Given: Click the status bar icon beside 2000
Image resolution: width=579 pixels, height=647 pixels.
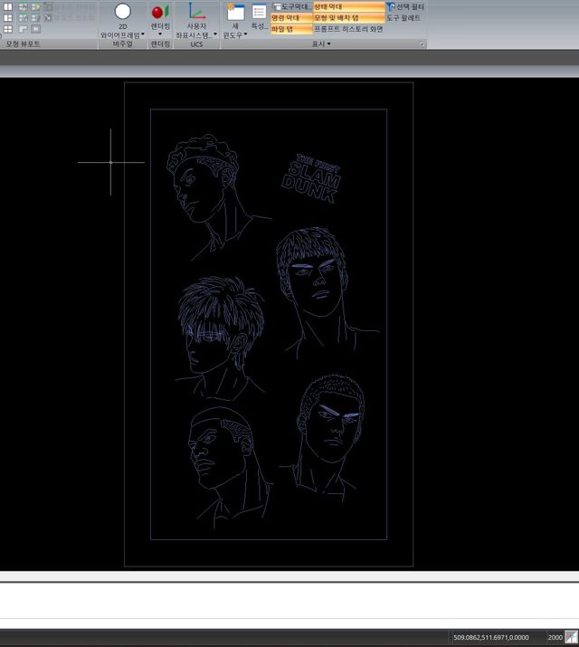Looking at the screenshot, I should click(571, 637).
